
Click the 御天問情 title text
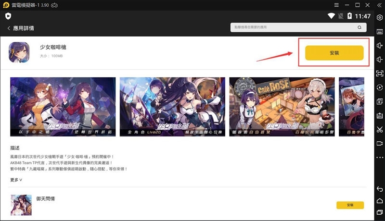45,198
